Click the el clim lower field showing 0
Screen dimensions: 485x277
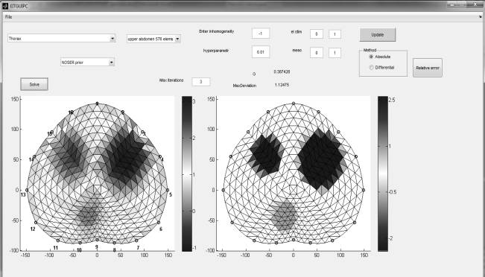[x=317, y=34]
